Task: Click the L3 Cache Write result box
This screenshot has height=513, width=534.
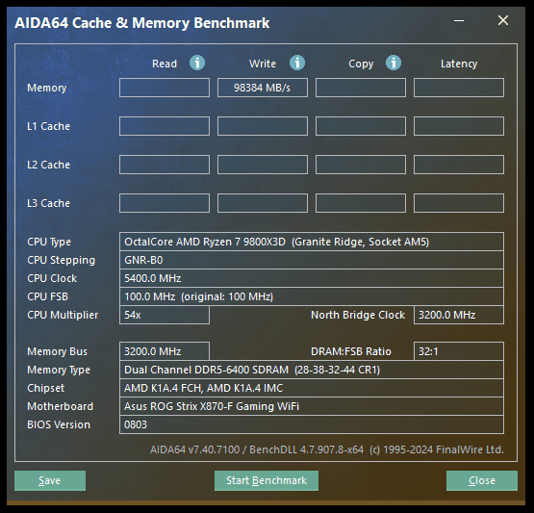Action: tap(263, 203)
